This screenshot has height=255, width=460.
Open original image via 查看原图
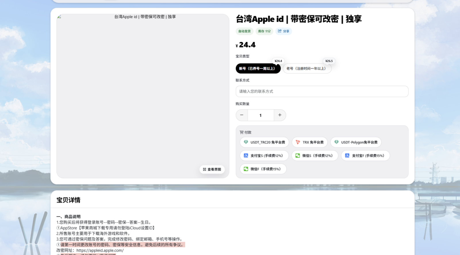pyautogui.click(x=212, y=169)
